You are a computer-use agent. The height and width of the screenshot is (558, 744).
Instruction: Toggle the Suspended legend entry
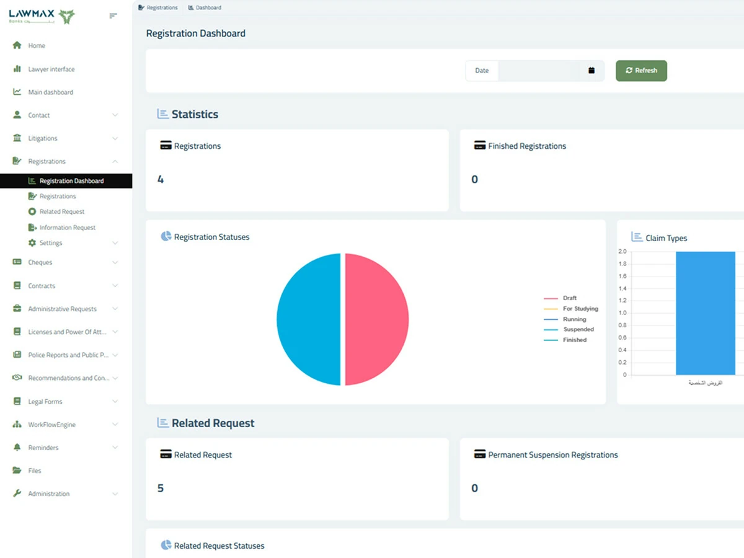click(569, 329)
